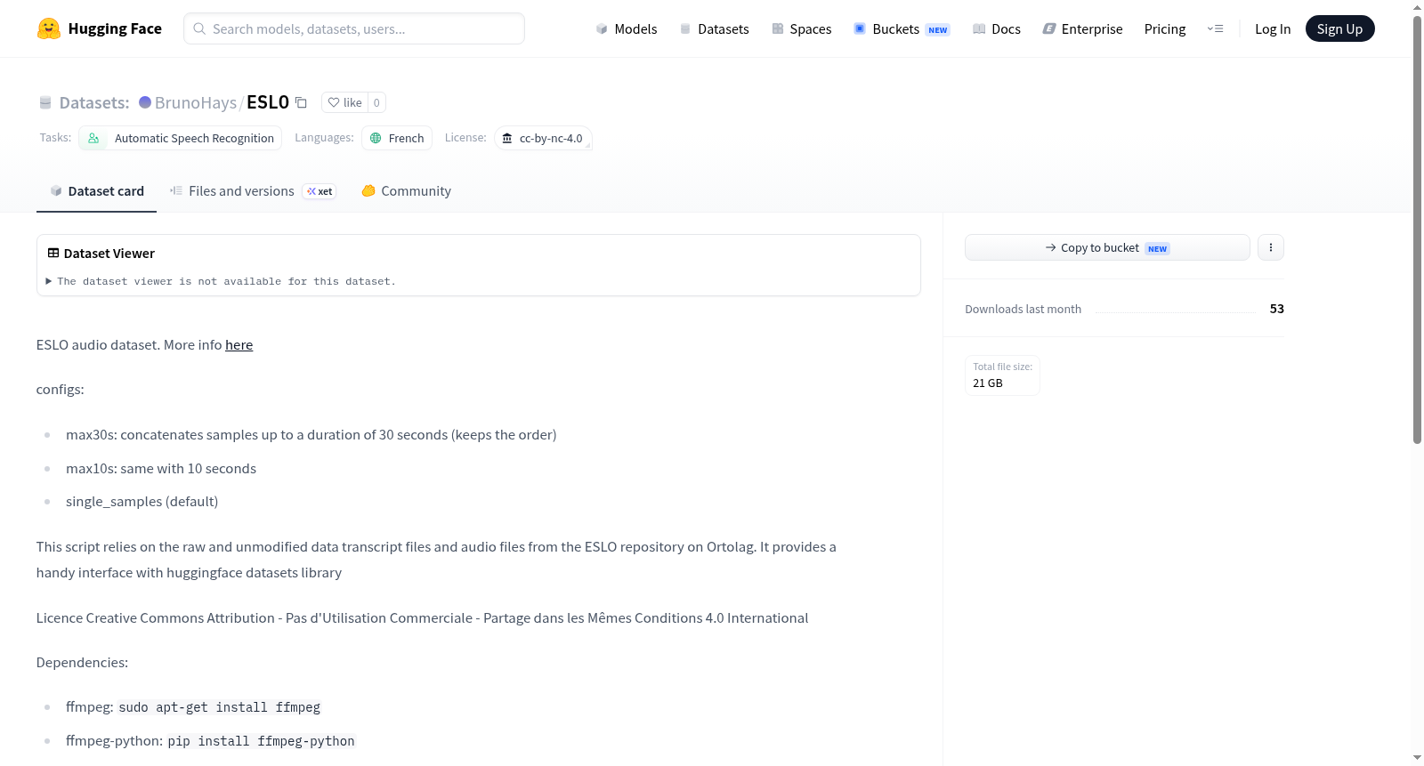Click the like count number
This screenshot has height=766, width=1424.
tap(376, 102)
